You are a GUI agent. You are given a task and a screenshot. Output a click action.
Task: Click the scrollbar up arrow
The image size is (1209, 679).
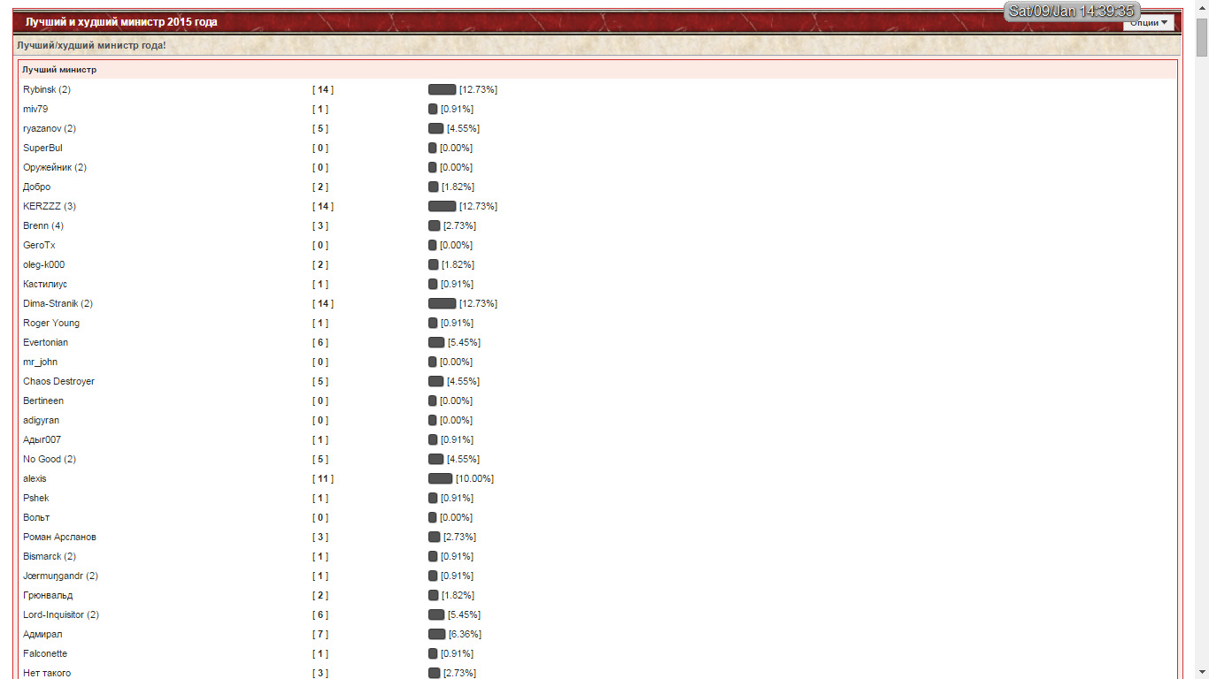(1202, 7)
